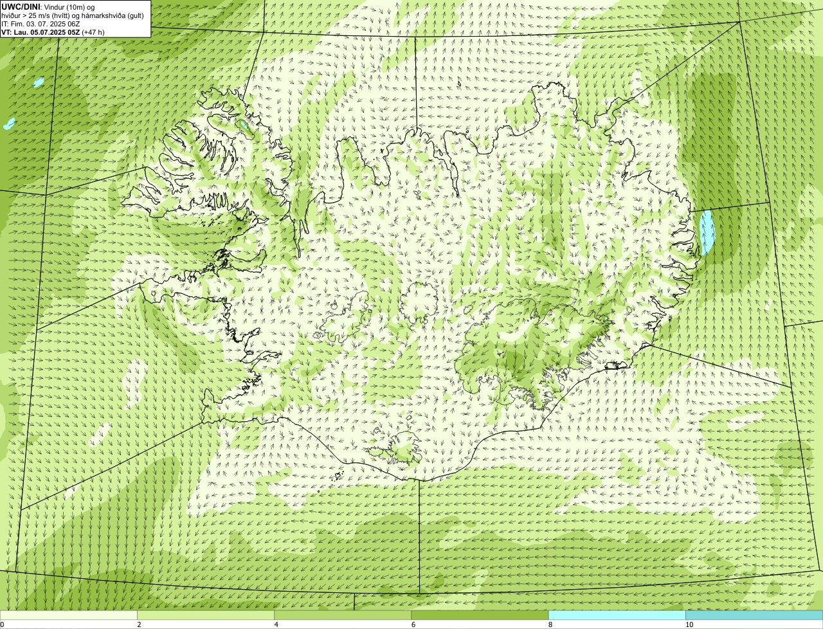823x629 pixels.
Task: Click the '0' tick label on the color scale
Action: pos(2,624)
